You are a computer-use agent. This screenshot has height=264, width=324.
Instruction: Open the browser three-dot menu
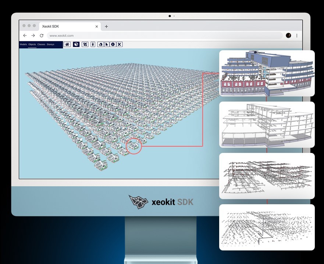297,36
